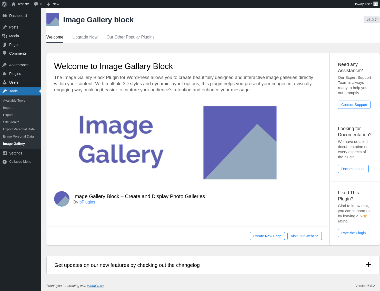Image resolution: width=380 pixels, height=291 pixels.
Task: Click the star icon in rating text
Action: (x=365, y=216)
